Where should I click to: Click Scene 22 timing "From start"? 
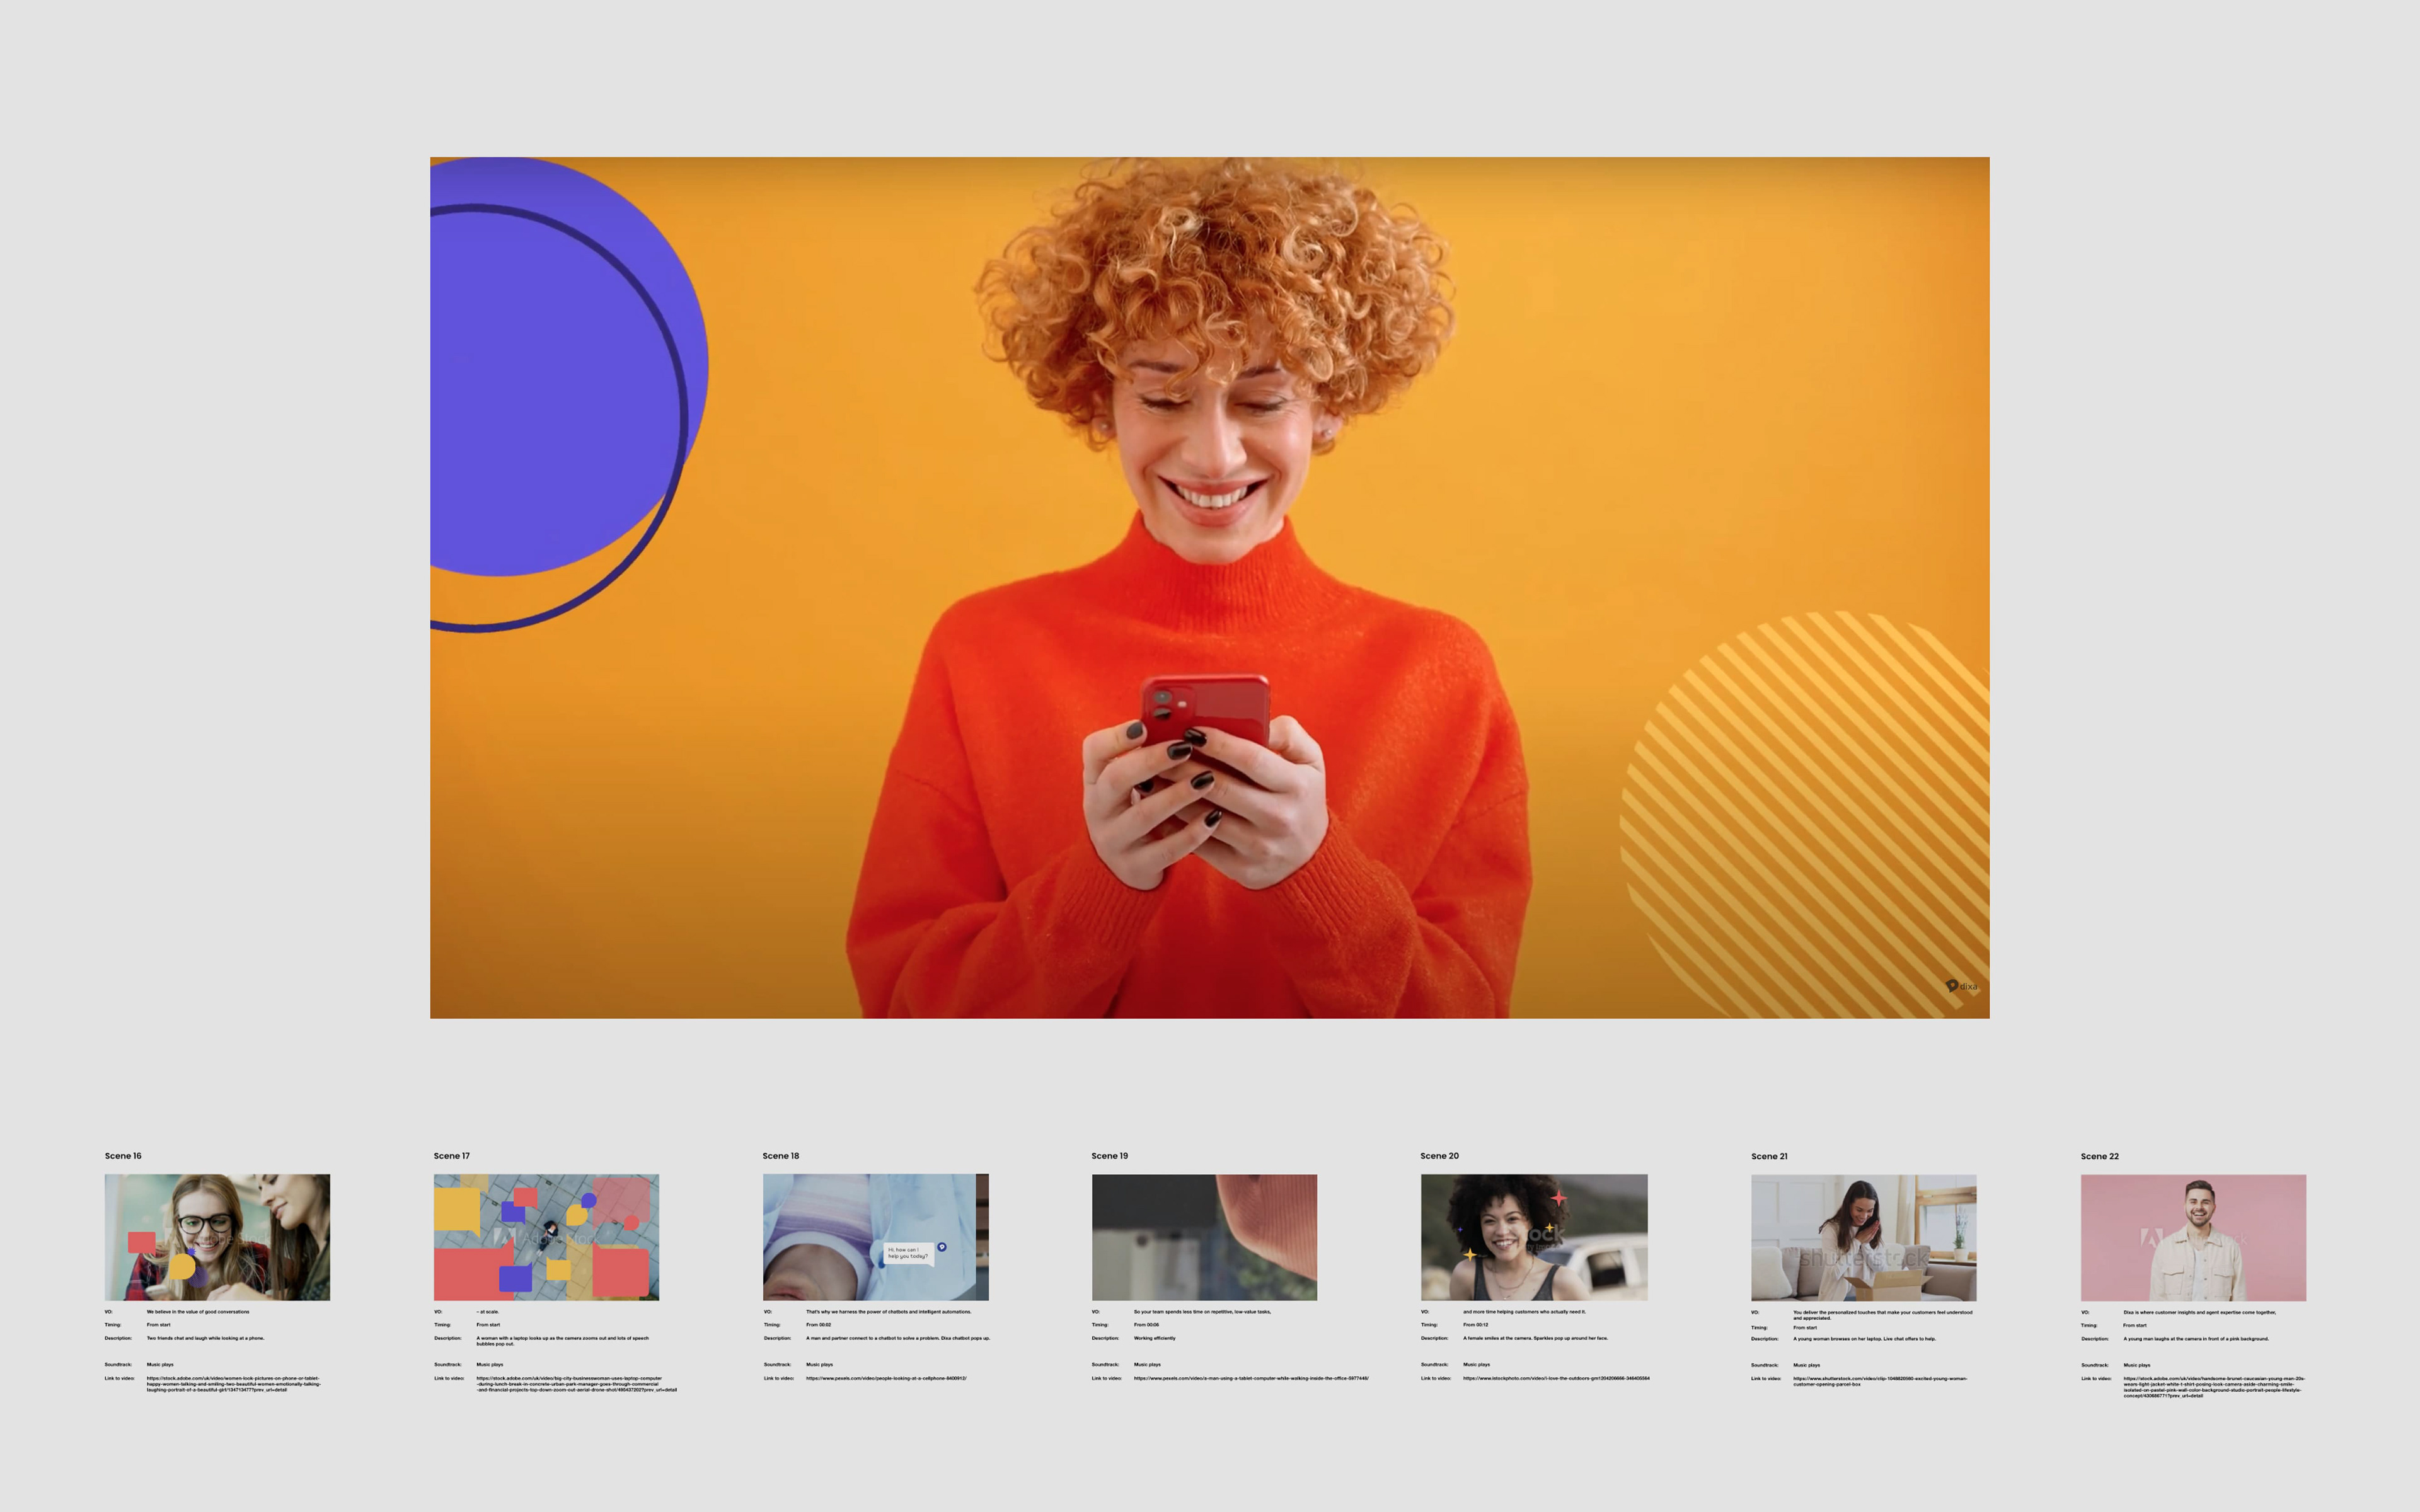pyautogui.click(x=2135, y=1326)
